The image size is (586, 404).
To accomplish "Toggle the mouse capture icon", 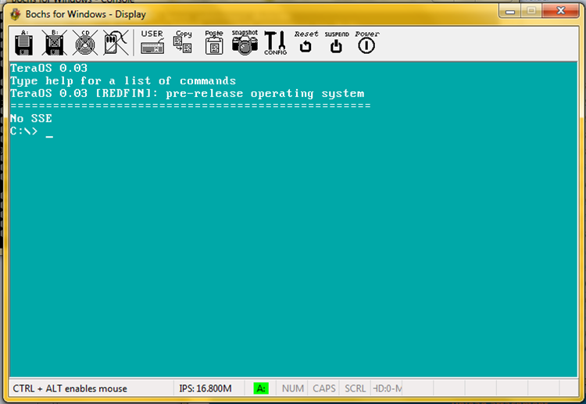I will pyautogui.click(x=116, y=43).
